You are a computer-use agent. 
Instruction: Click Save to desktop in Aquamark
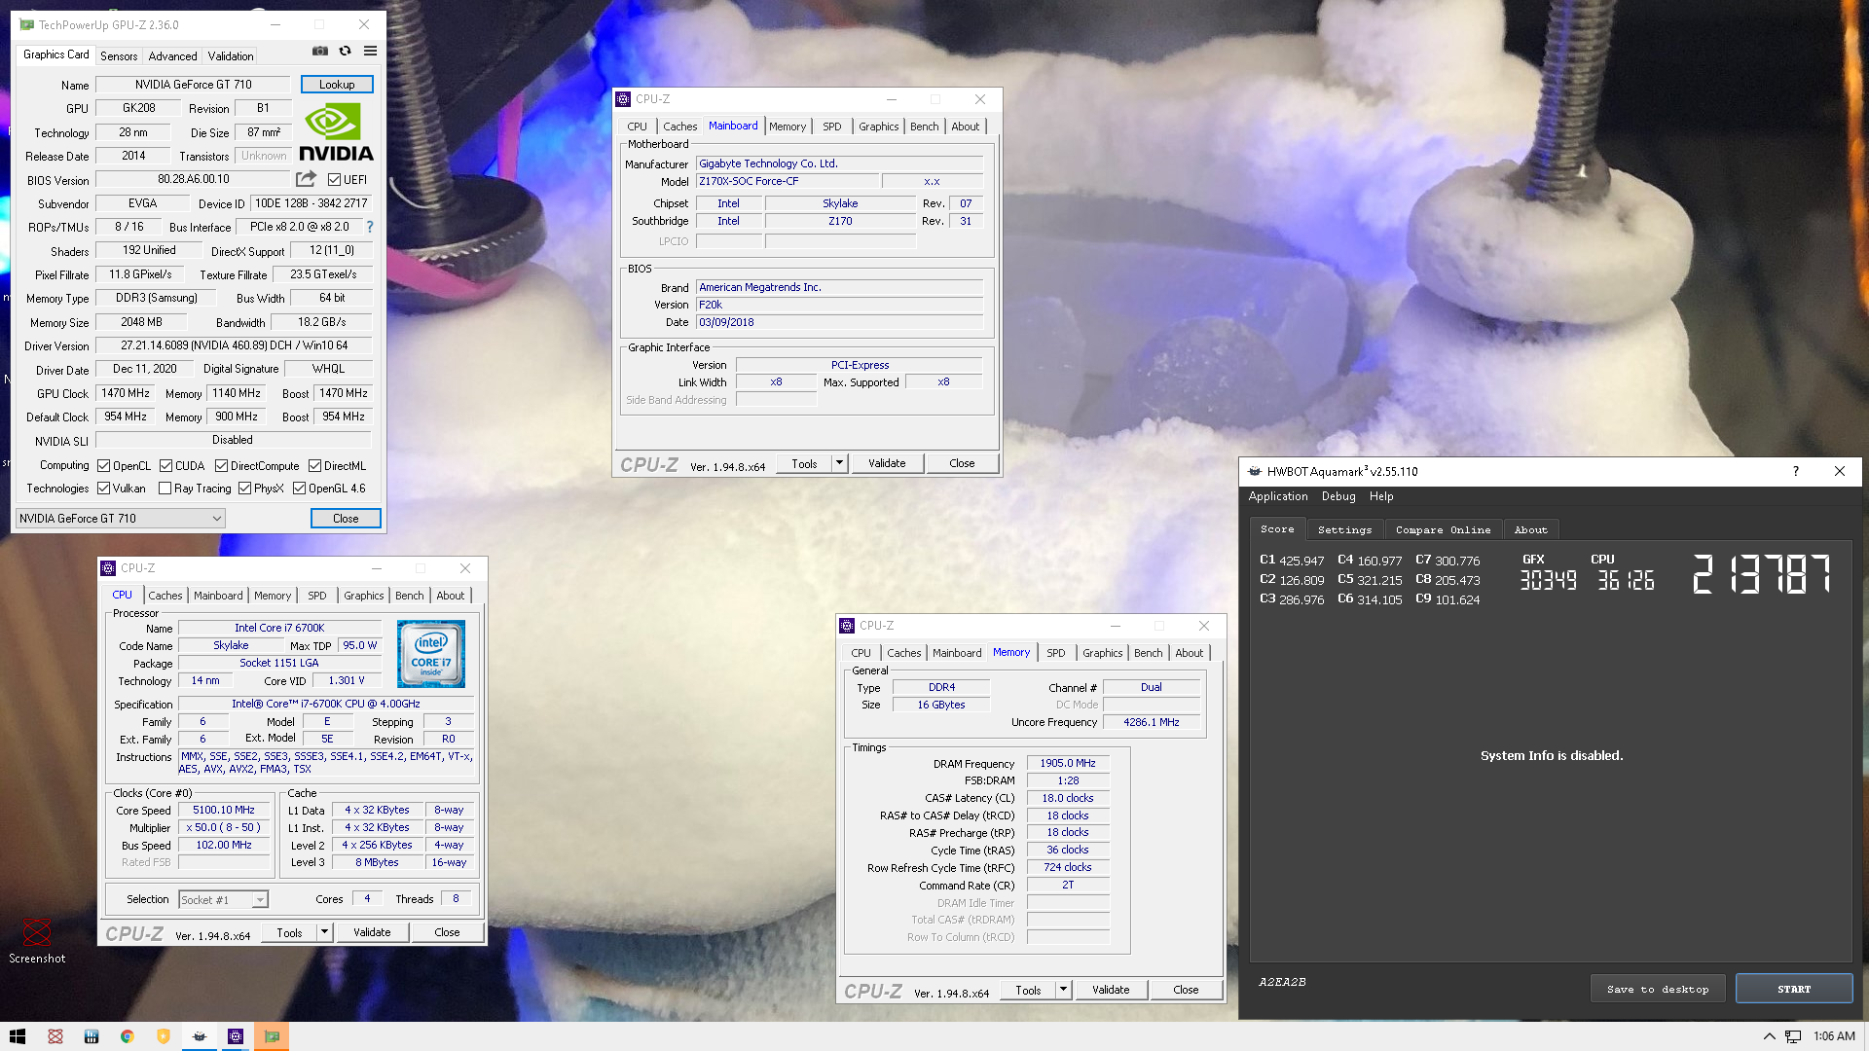tap(1658, 989)
